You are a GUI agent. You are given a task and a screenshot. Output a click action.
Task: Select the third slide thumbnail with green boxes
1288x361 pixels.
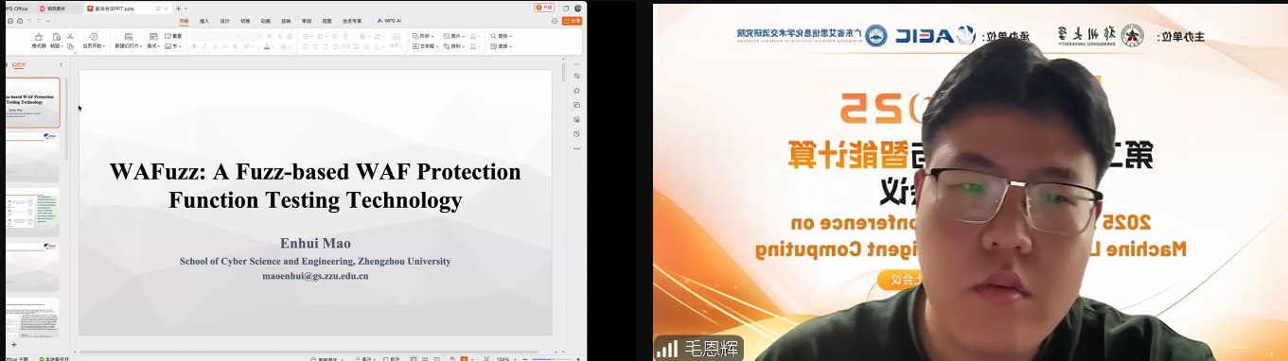coord(32,213)
